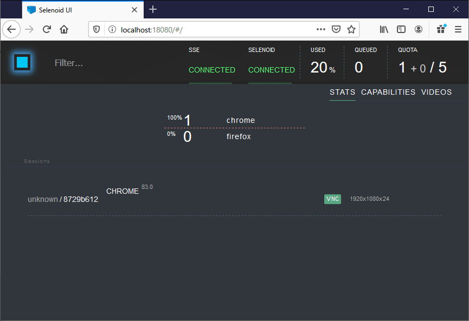Open the page actions three-dot menu

click(320, 29)
